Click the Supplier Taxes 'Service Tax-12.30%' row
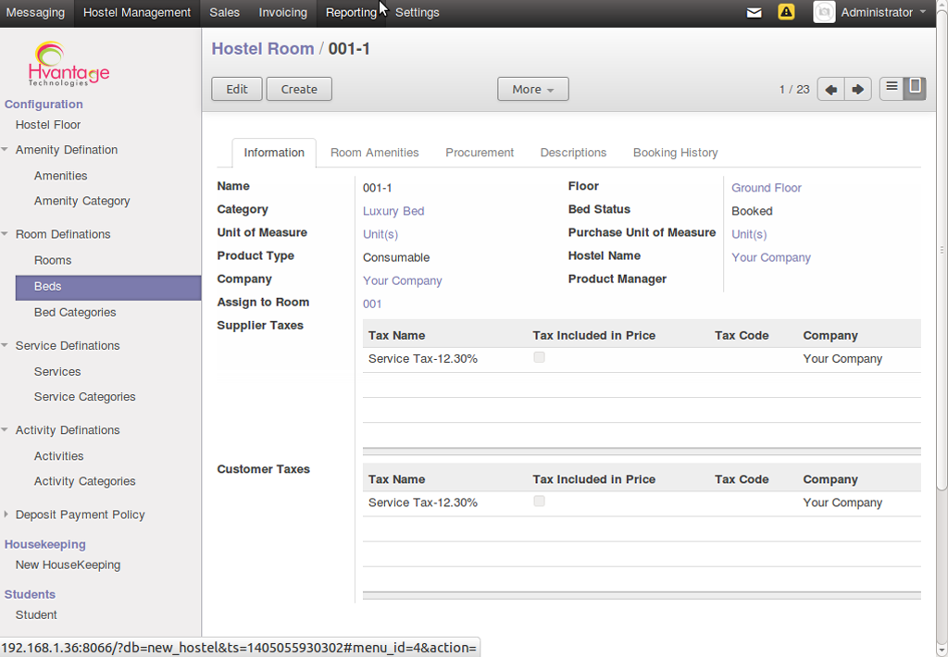The width and height of the screenshot is (948, 657). (x=642, y=359)
